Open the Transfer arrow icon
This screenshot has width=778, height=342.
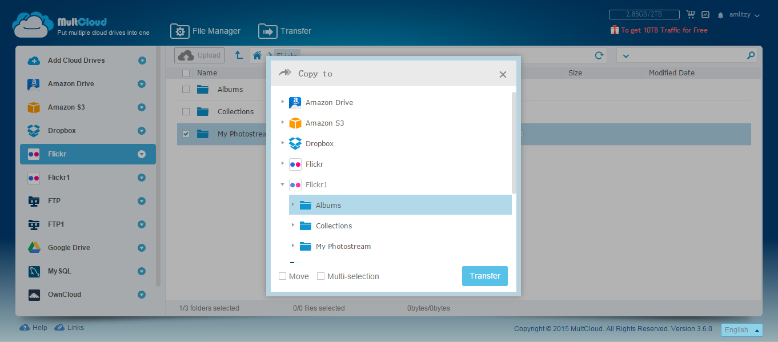pyautogui.click(x=267, y=31)
